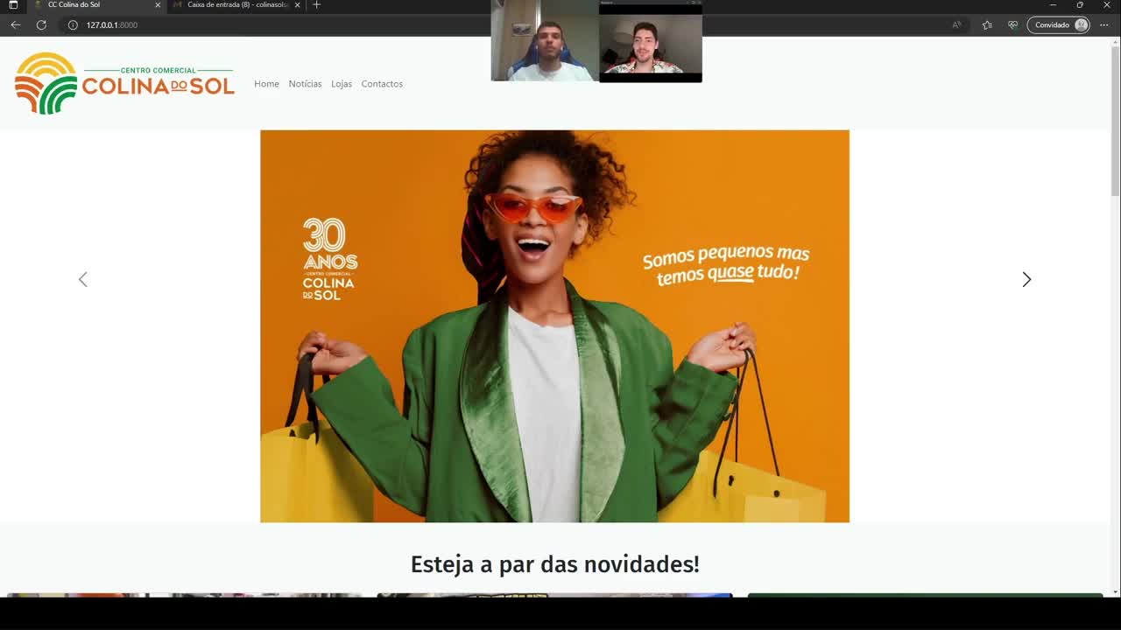The height and width of the screenshot is (630, 1121).
Task: Visit the Lojas page
Action: coord(342,83)
